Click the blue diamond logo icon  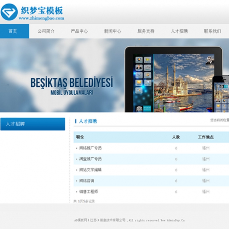(9, 12)
